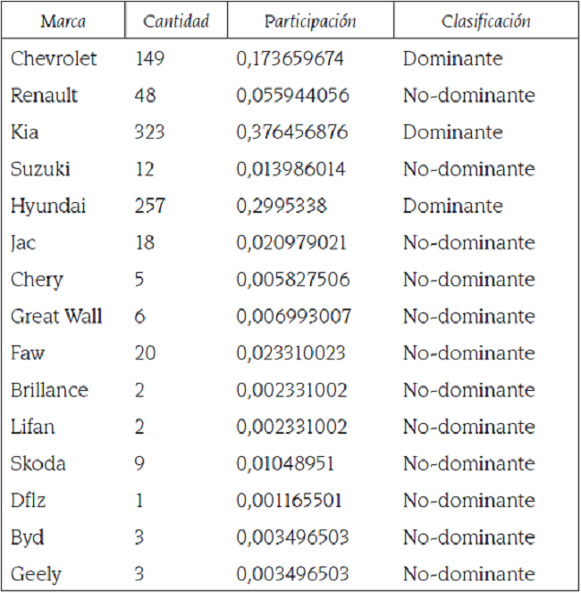The width and height of the screenshot is (581, 593).
Task: Click the Participación column header
Action: tap(310, 21)
